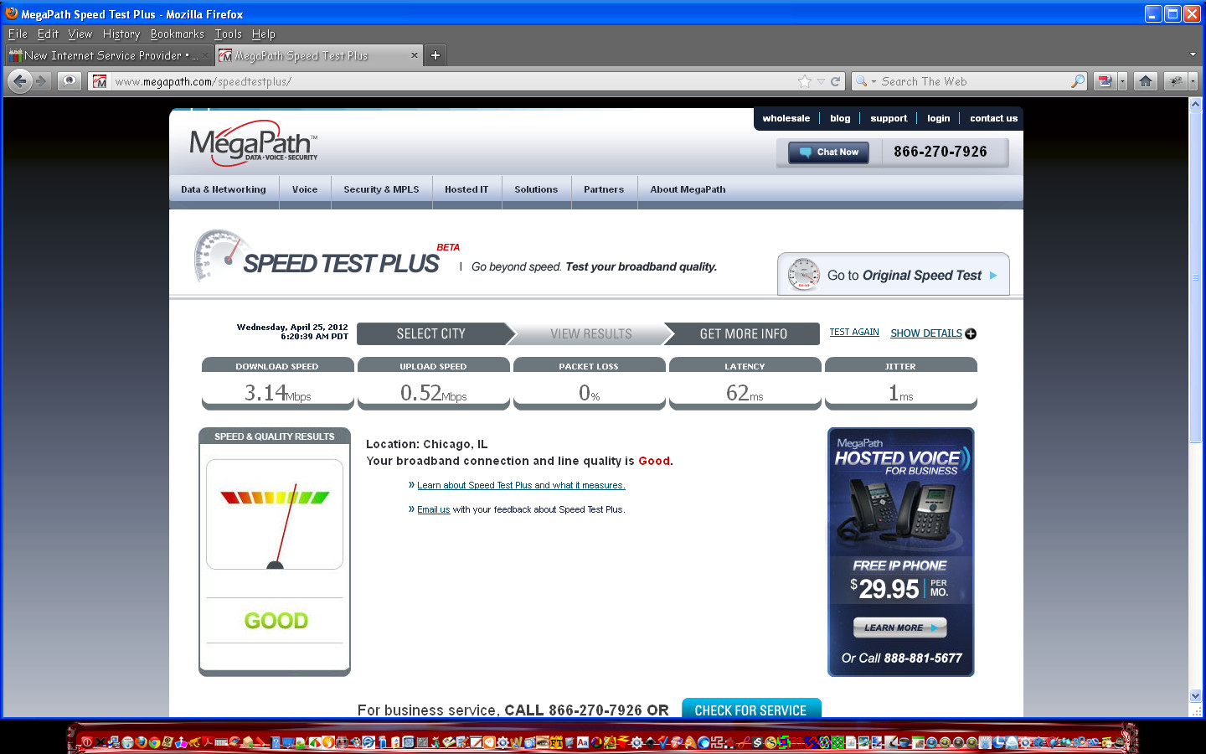The width and height of the screenshot is (1206, 754).
Task: Open the blog link
Action: point(840,118)
